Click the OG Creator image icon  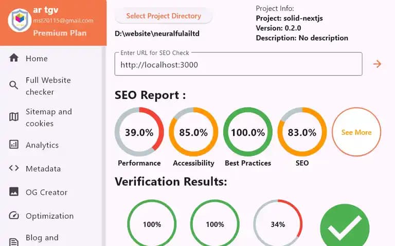14,192
